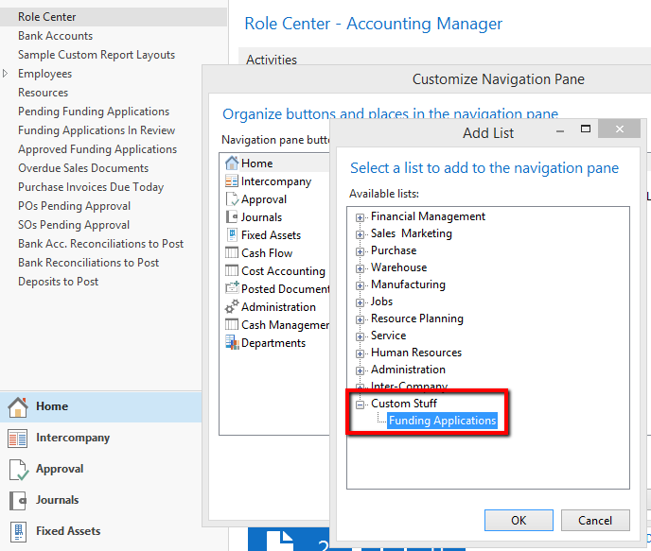Click the Approval checkmark icon in the navigation pane
The image size is (651, 551).
18,470
